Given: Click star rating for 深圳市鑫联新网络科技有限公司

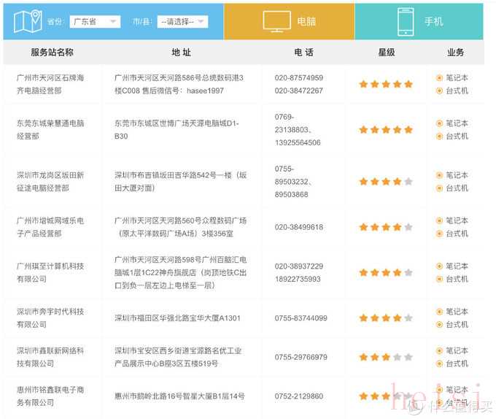Looking at the screenshot, I should click(x=386, y=358).
